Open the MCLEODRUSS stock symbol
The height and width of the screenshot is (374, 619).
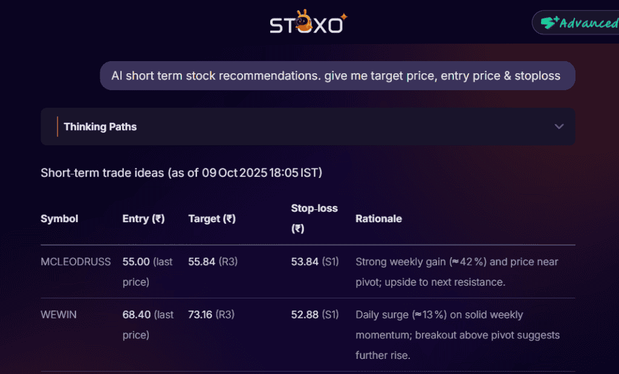pyautogui.click(x=76, y=262)
